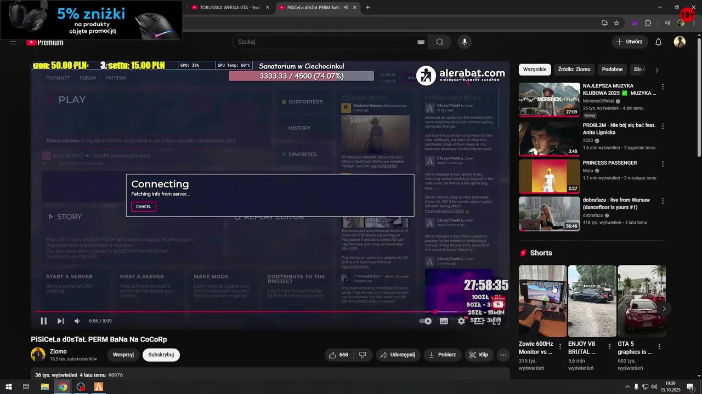Show next Shorts with arrow
This screenshot has height=394, width=702.
[x=664, y=309]
